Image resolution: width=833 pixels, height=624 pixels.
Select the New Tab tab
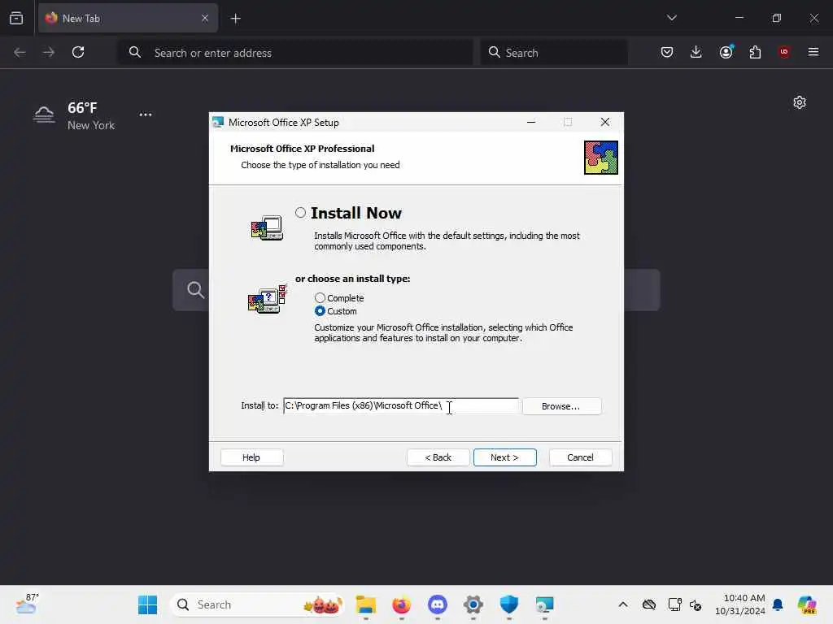pyautogui.click(x=128, y=18)
